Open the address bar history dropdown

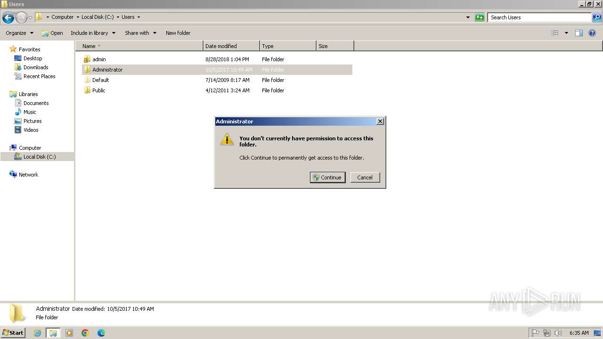click(468, 17)
